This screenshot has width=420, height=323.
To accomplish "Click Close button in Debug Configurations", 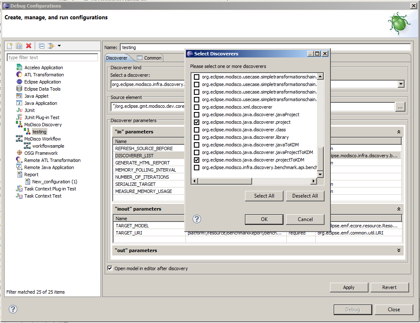I will (394, 309).
